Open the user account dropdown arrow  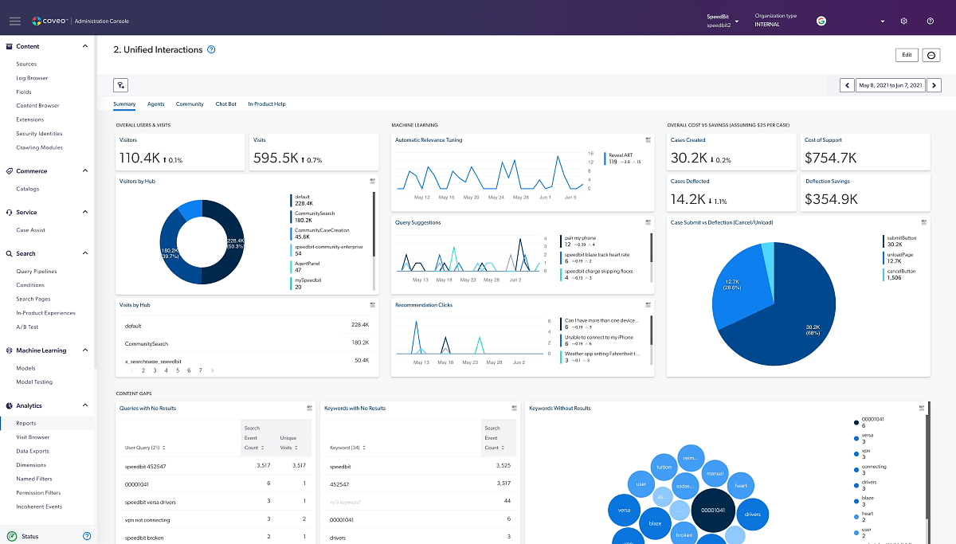click(x=883, y=21)
